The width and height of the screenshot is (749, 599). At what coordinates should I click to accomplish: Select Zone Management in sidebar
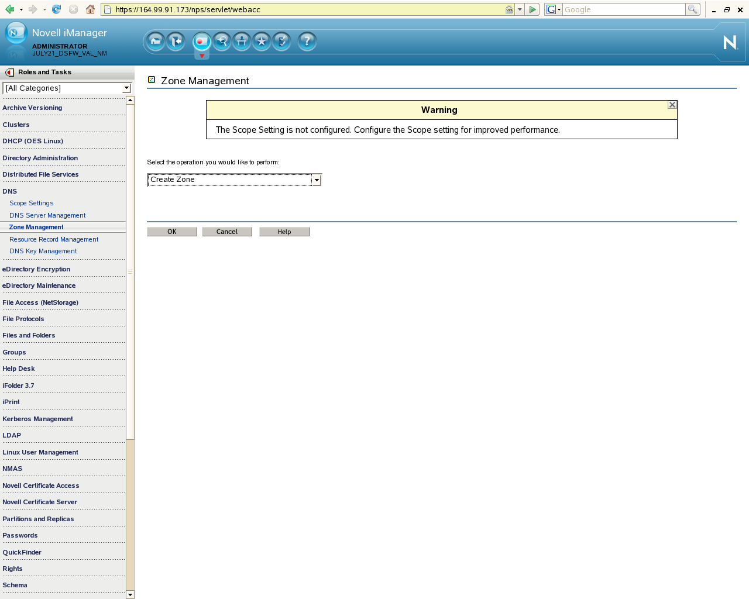(x=36, y=227)
